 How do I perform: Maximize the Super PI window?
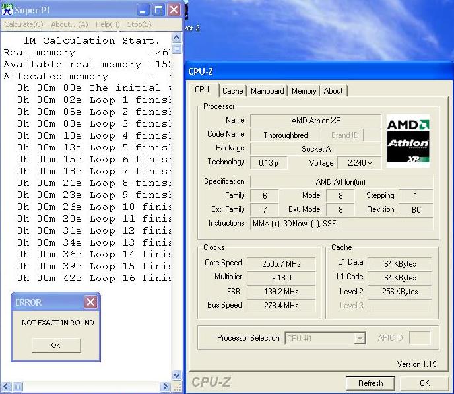tap(158, 10)
